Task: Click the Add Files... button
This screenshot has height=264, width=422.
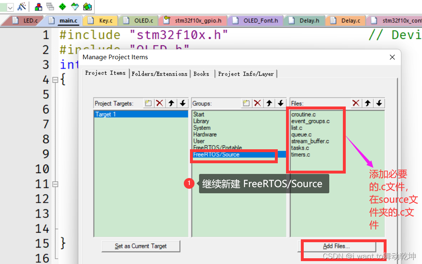Action: (x=336, y=246)
